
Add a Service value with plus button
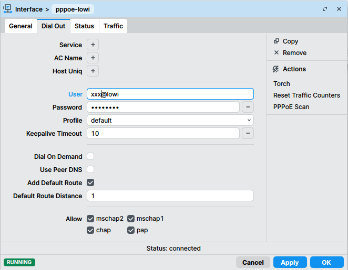click(93, 45)
